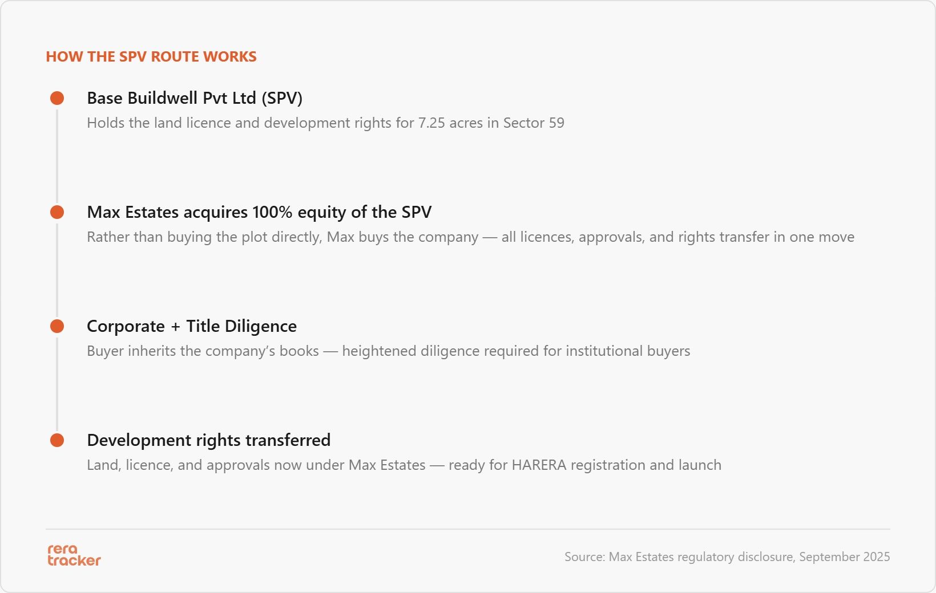Click the orange dot beside Base Buildwell
The image size is (936, 593).
[x=57, y=98]
